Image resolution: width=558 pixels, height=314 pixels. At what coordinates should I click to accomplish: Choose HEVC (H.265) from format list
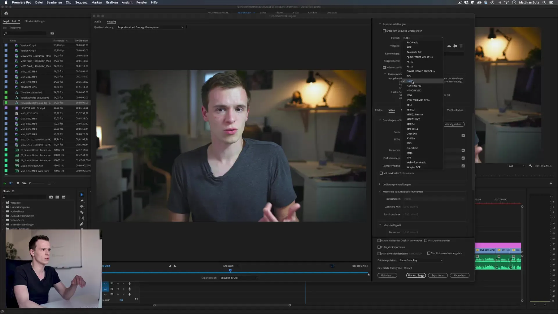click(423, 90)
